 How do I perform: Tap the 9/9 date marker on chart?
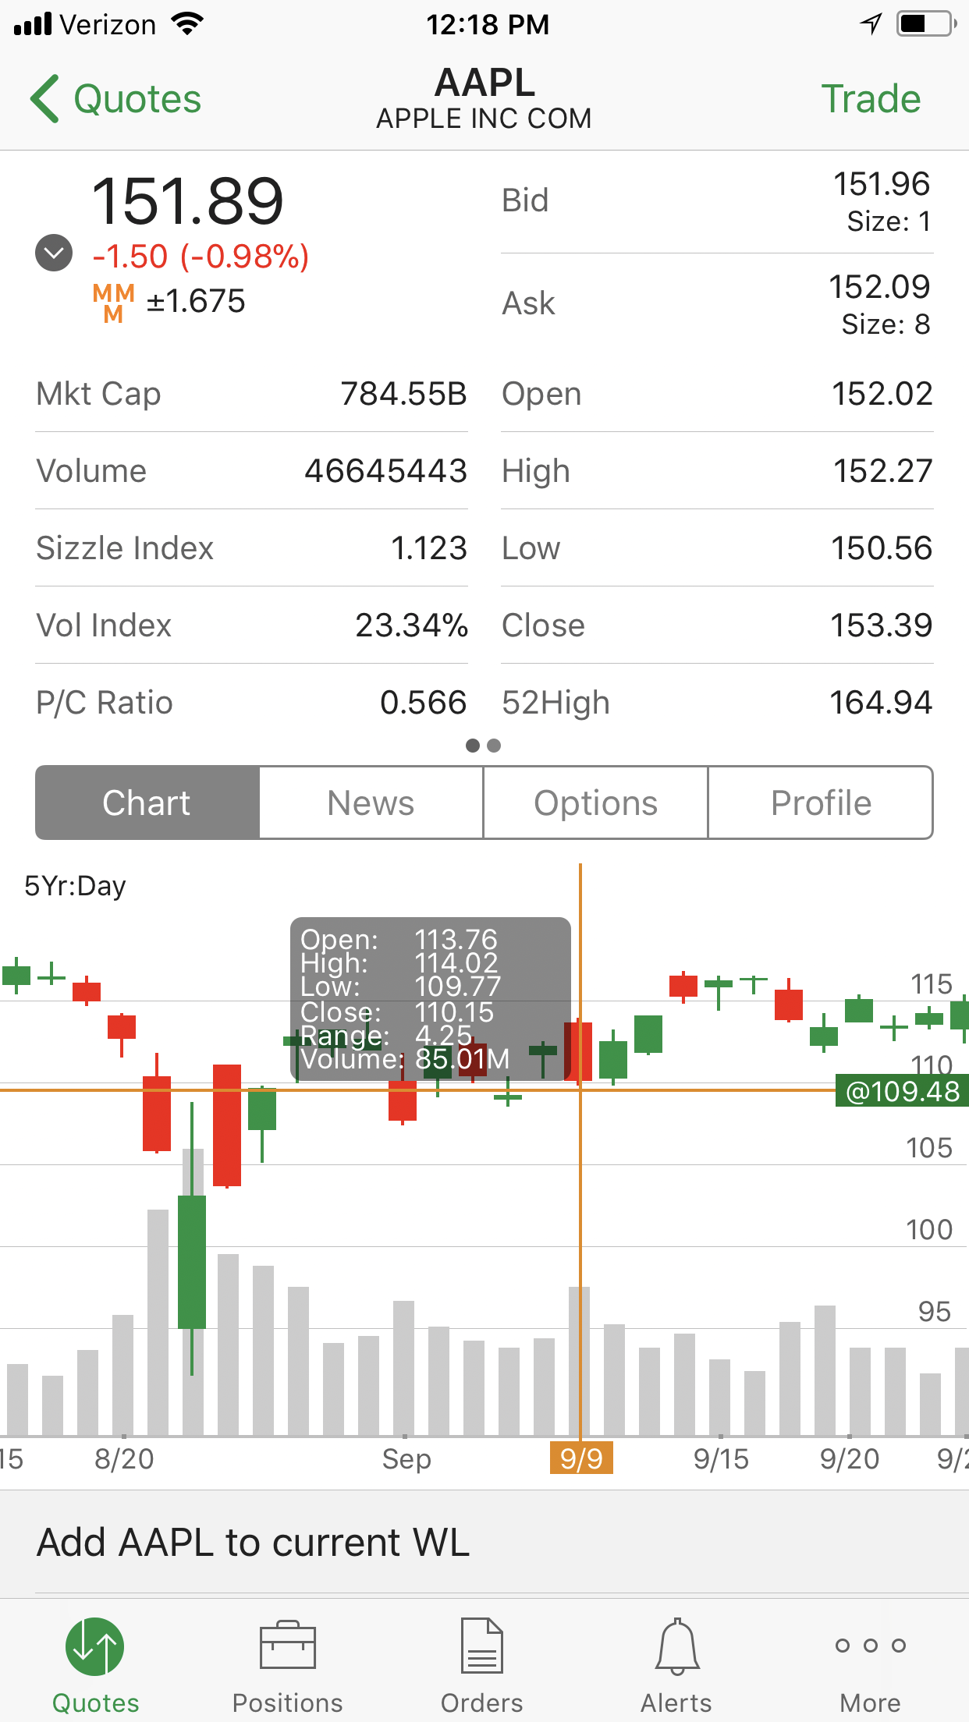pos(581,1458)
